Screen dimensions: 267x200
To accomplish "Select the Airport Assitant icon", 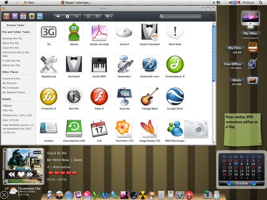I will coord(150,32).
